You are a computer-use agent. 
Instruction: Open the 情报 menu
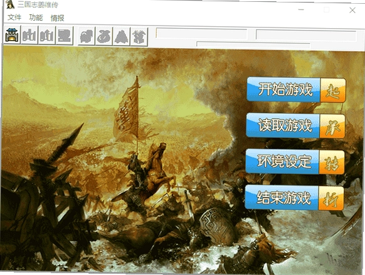(x=57, y=18)
